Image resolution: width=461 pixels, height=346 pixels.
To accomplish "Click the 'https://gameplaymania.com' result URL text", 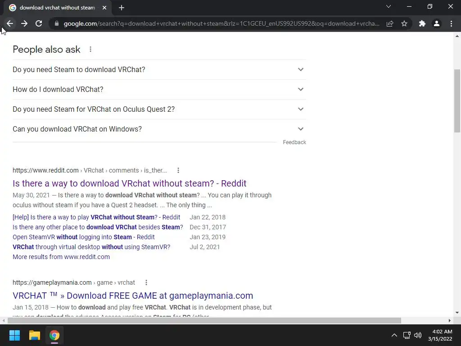I will coord(52,282).
